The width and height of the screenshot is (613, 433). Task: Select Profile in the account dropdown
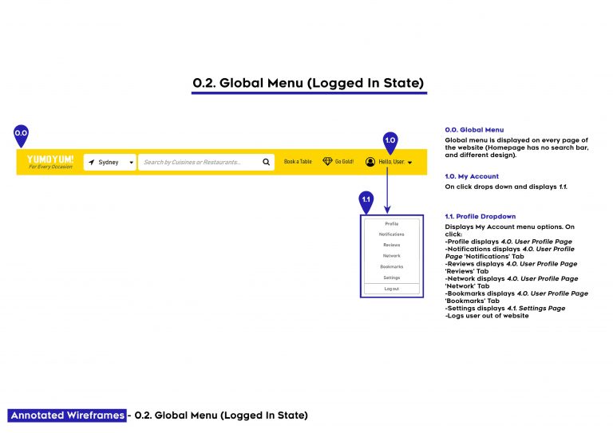coord(392,224)
